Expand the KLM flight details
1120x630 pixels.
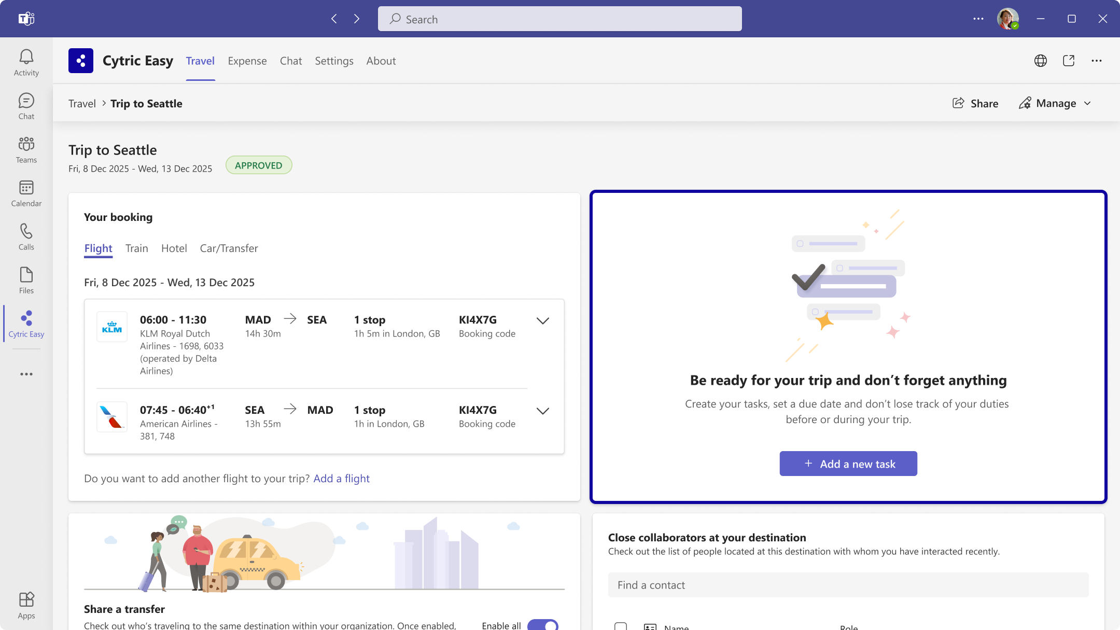tap(543, 321)
